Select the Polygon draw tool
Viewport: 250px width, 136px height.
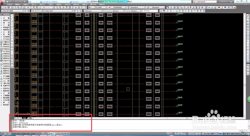(x=12, y=24)
